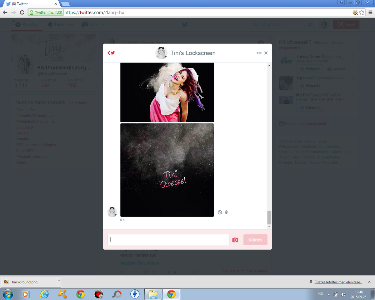The height and width of the screenshot is (300, 375).
Task: Dismiss Turkey.Home follow suggestion
Action: 353,56
